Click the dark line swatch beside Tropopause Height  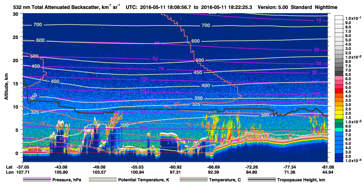[x=262, y=179]
